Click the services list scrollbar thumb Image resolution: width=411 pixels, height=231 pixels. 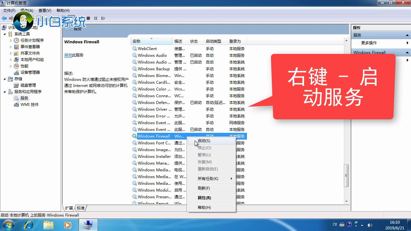coord(346,175)
